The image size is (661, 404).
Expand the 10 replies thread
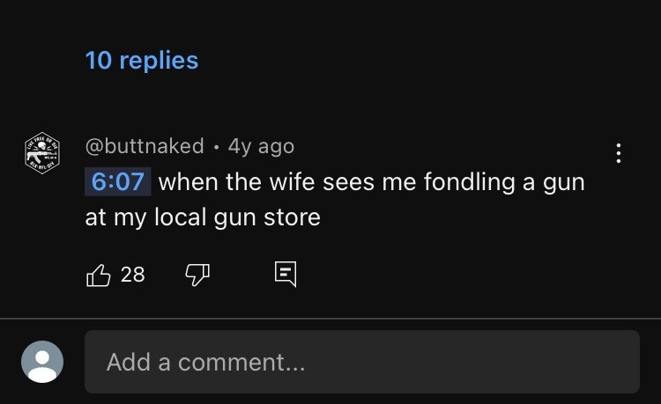click(x=142, y=61)
